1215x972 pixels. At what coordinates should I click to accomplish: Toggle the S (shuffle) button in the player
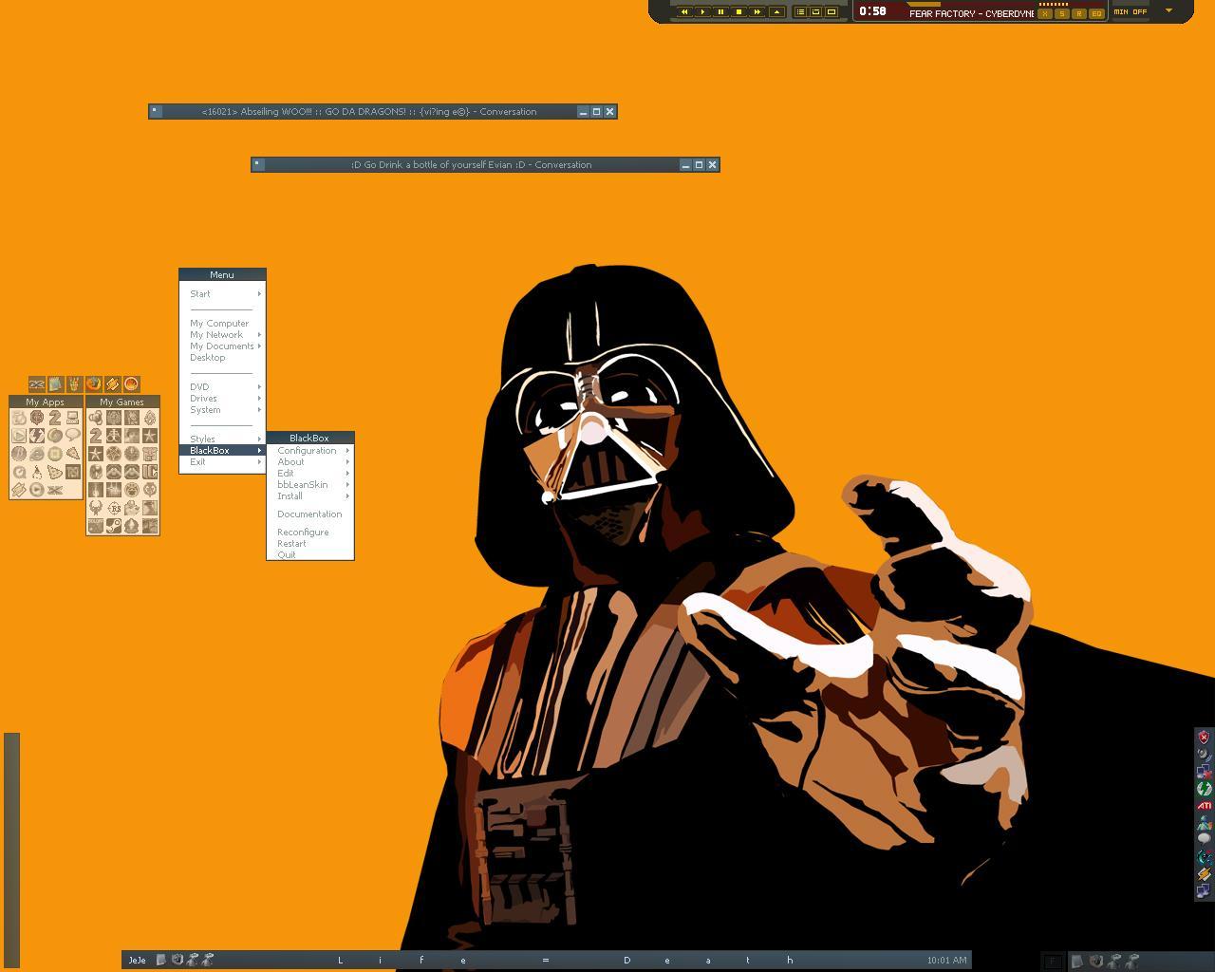[x=1062, y=13]
